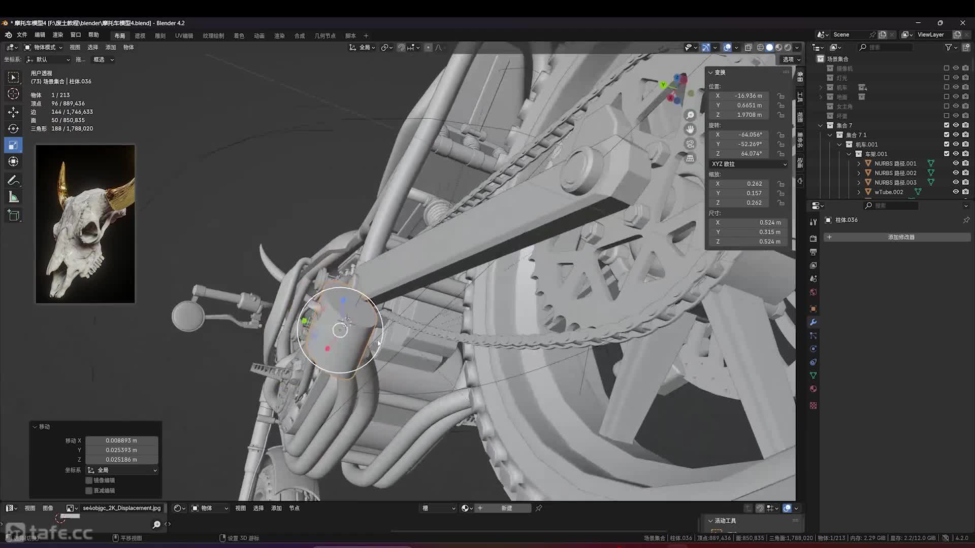Open the 框选 drag mode dropdown
Viewport: 975px width, 548px height.
pyautogui.click(x=103, y=59)
